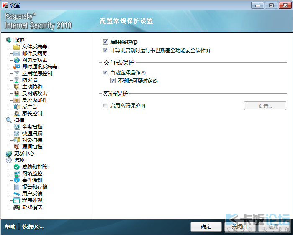Enable the 启用密码保护 checkbox
Image resolution: width=293 pixels, height=235 pixels.
[x=105, y=106]
